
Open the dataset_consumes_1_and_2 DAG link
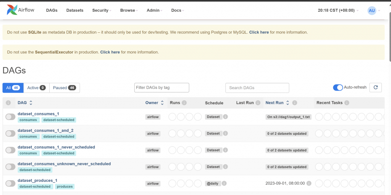click(x=45, y=130)
